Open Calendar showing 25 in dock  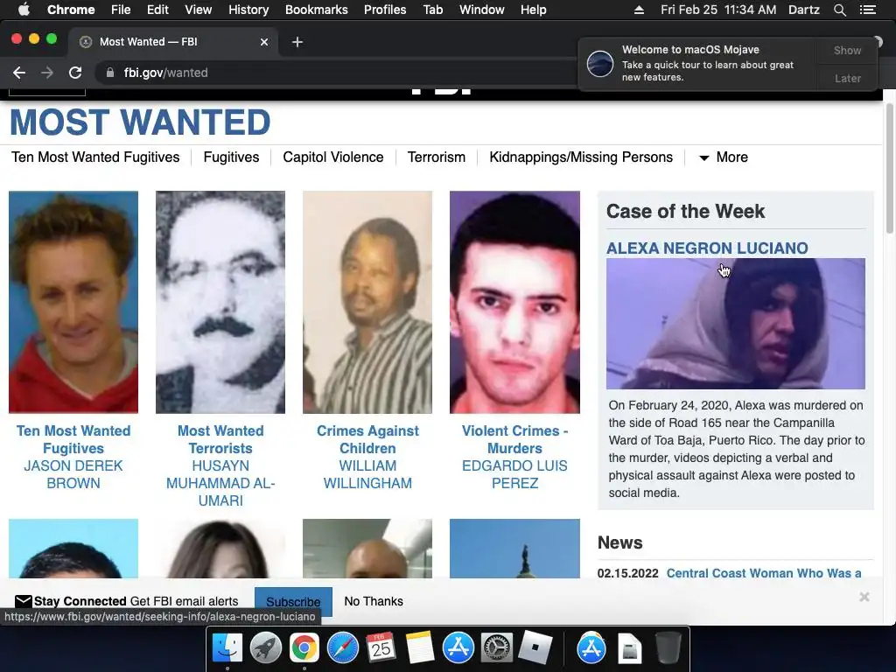click(381, 648)
